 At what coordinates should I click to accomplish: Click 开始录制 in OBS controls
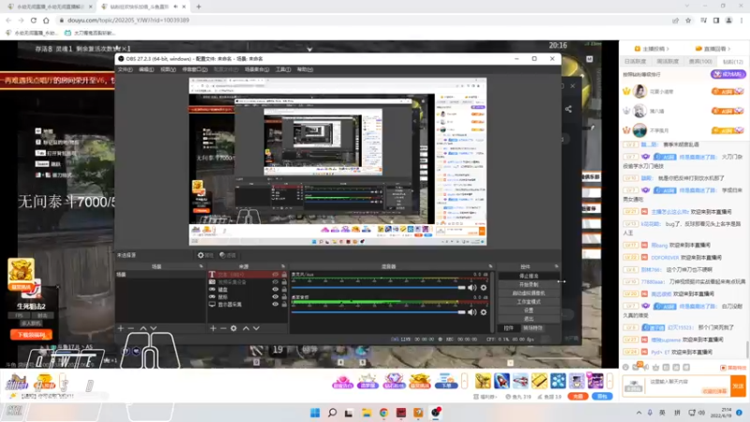(x=529, y=285)
